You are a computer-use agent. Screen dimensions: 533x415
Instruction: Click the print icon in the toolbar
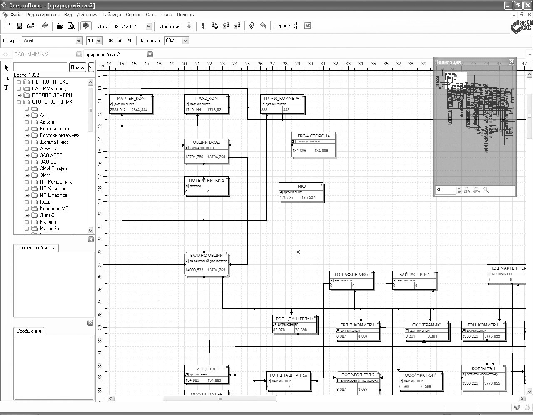point(60,26)
